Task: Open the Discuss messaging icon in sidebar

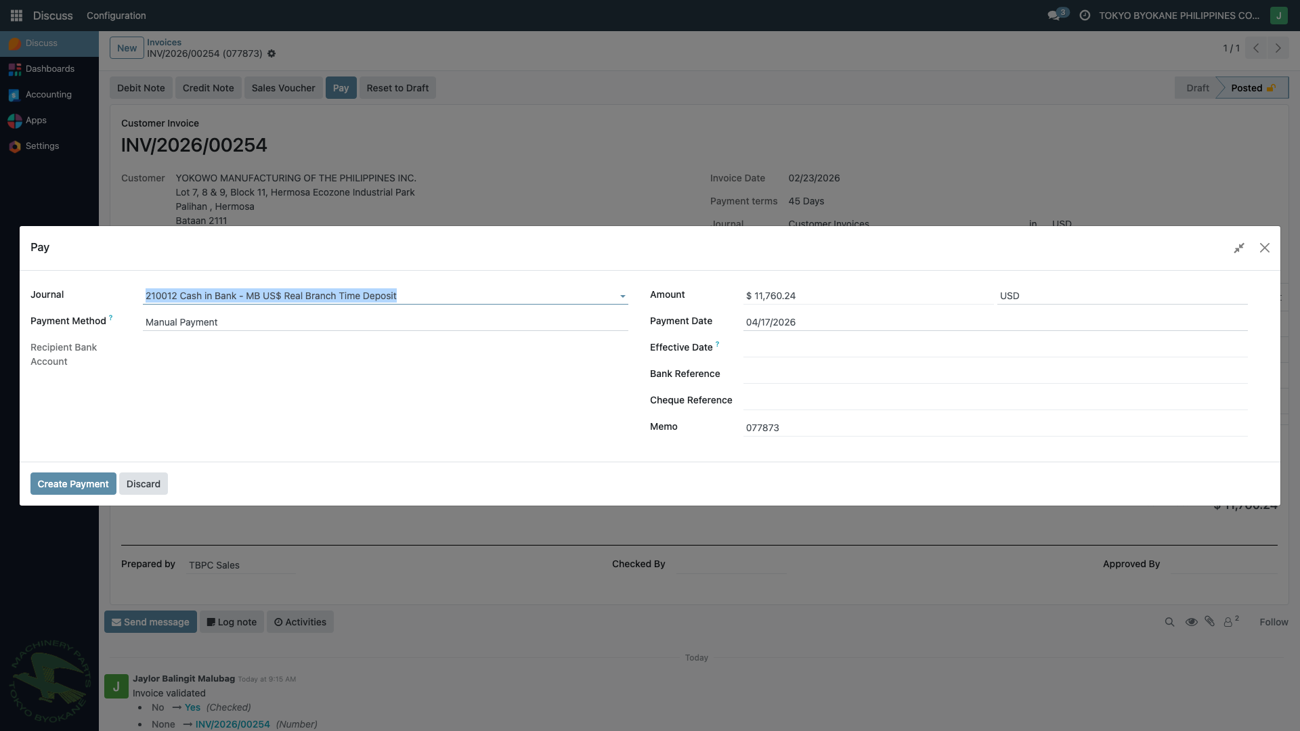Action: click(15, 43)
